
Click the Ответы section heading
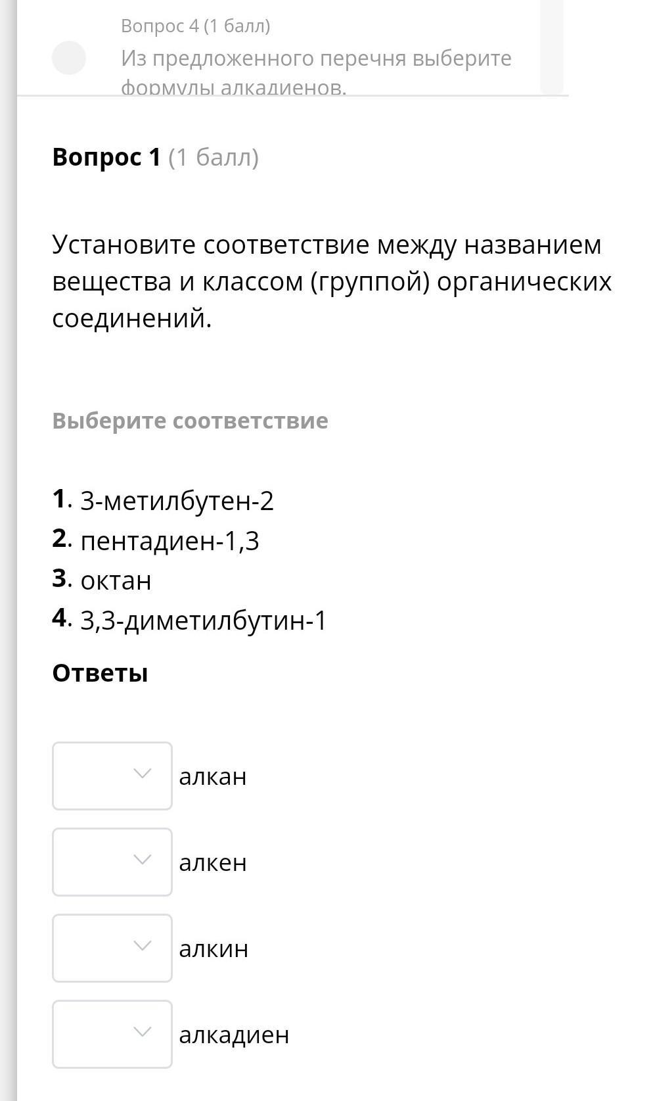tap(100, 673)
